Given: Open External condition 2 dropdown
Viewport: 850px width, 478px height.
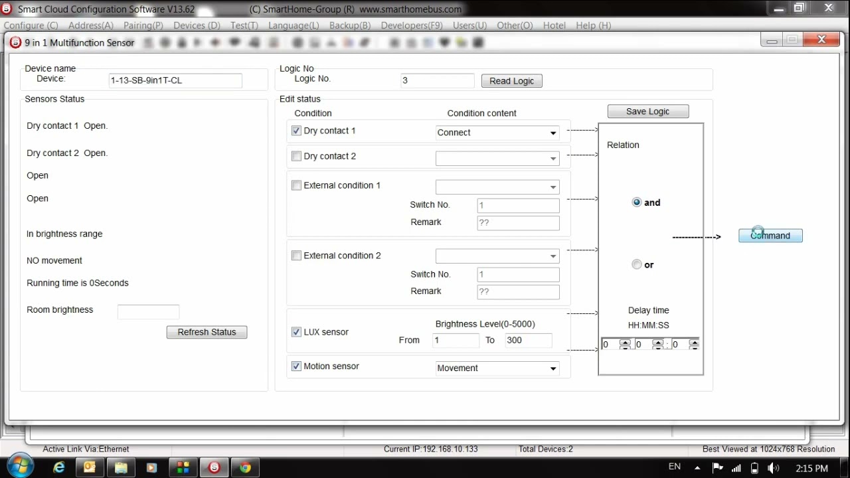Looking at the screenshot, I should [x=553, y=256].
